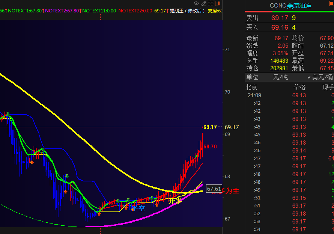
Task: Click the 昨结 value 67.12
Action: click(327, 45)
